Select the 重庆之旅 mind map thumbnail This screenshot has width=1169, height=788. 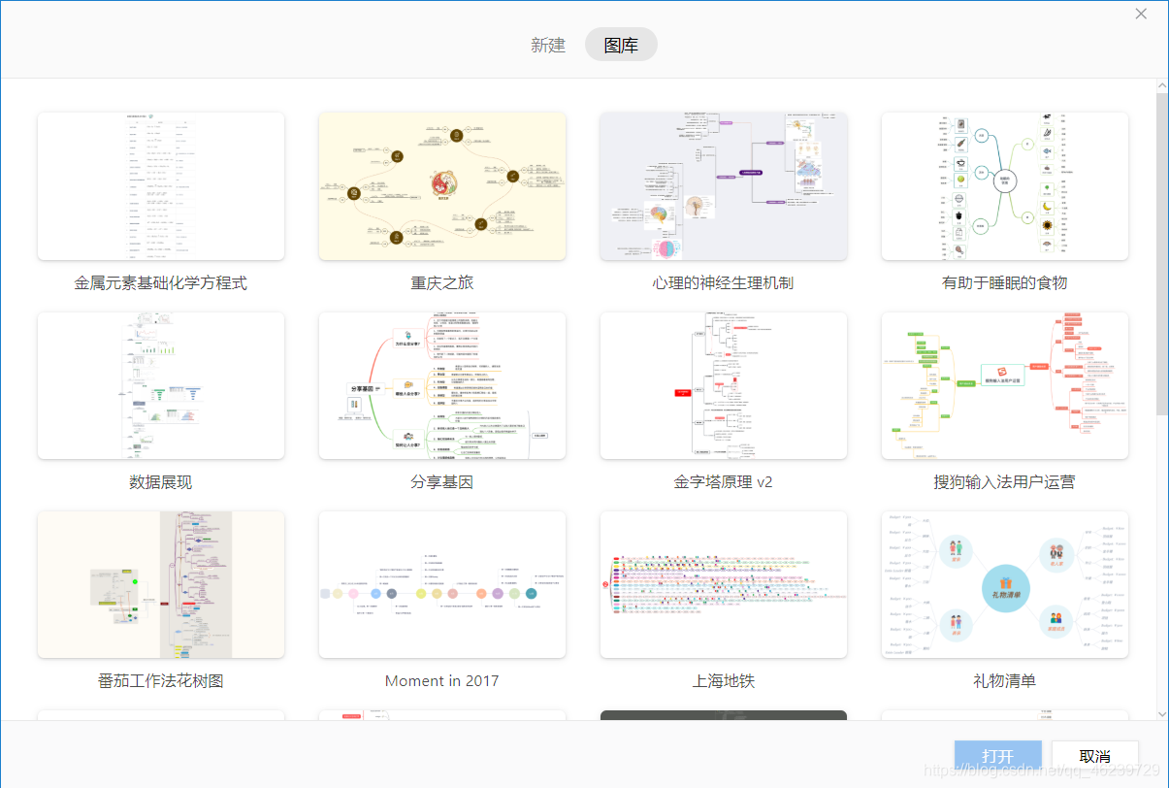(442, 186)
